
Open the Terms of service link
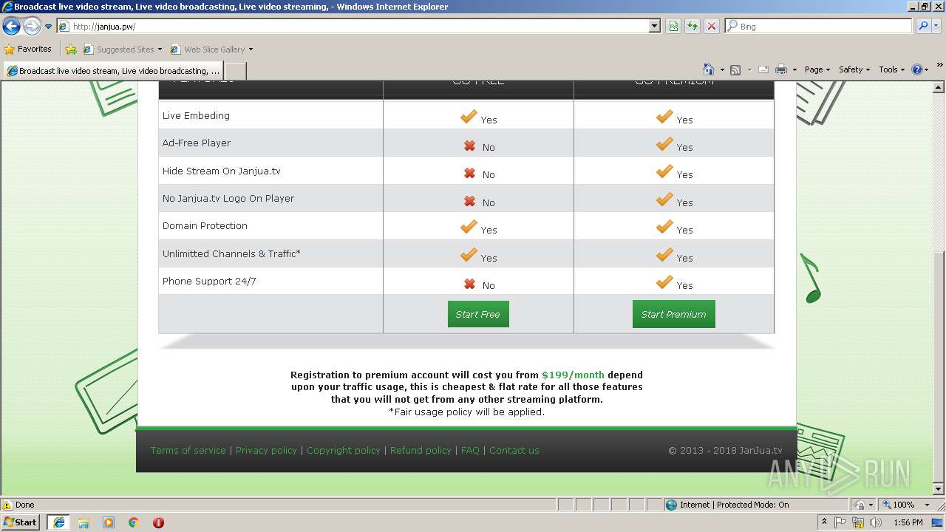(x=188, y=450)
